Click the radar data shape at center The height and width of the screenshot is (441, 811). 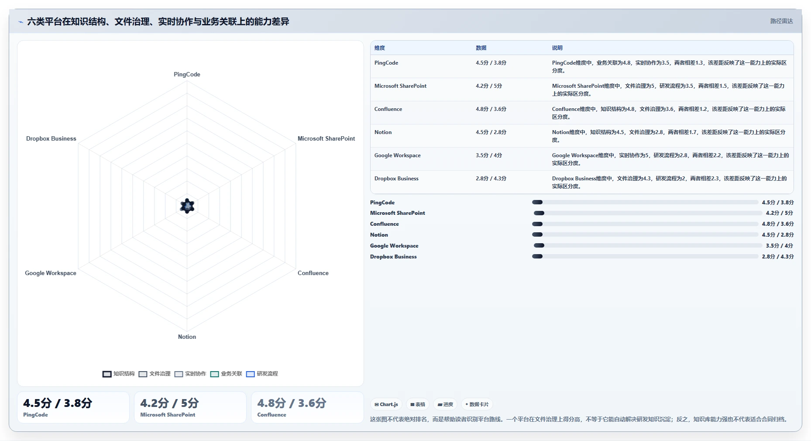click(x=187, y=206)
